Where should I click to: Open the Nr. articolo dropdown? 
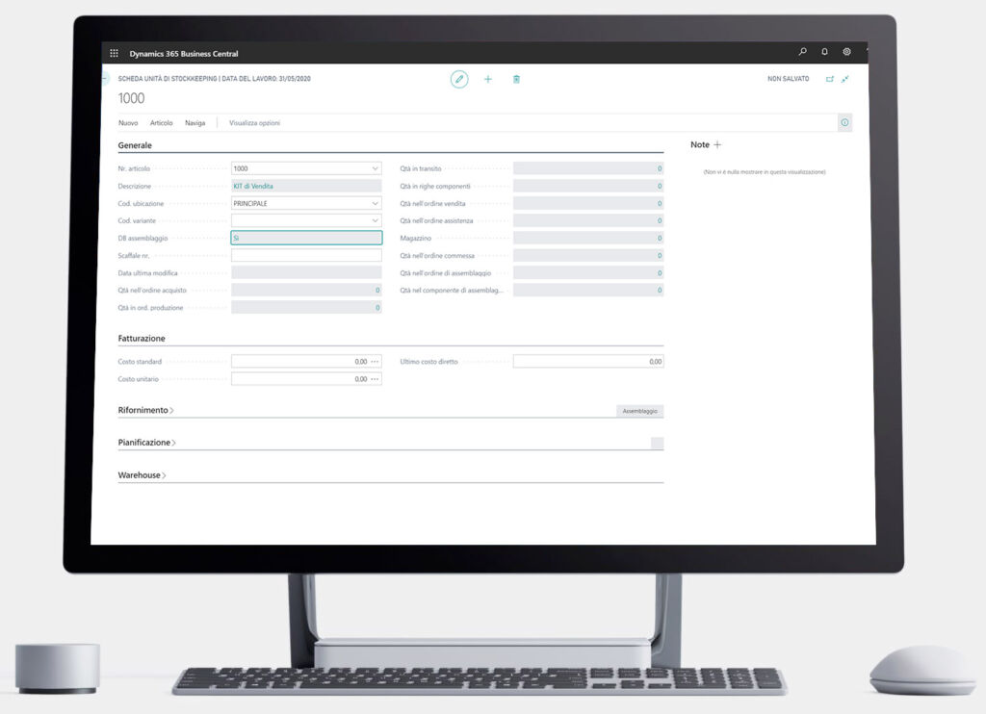375,168
